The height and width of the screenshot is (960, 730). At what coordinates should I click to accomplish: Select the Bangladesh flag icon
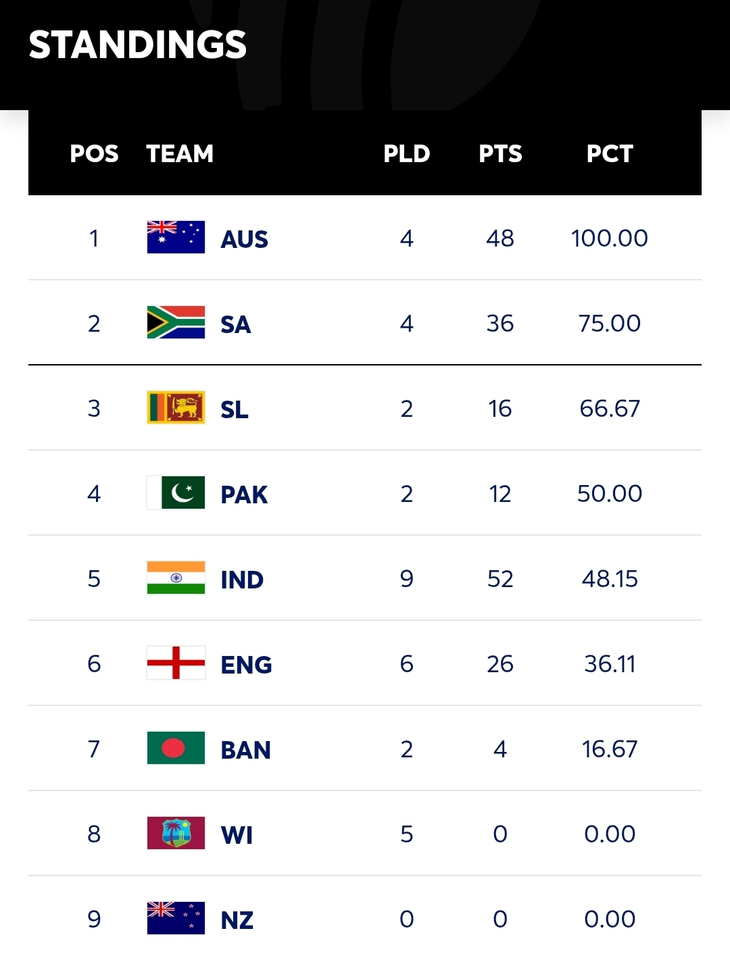(x=176, y=749)
